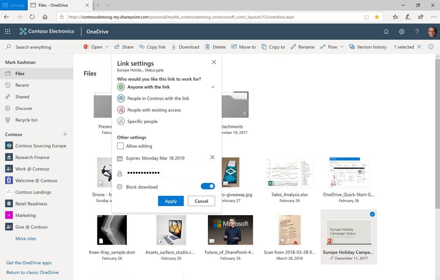Click Download in the command bar
Viewport: 440px width, 280px height.
[x=185, y=47]
